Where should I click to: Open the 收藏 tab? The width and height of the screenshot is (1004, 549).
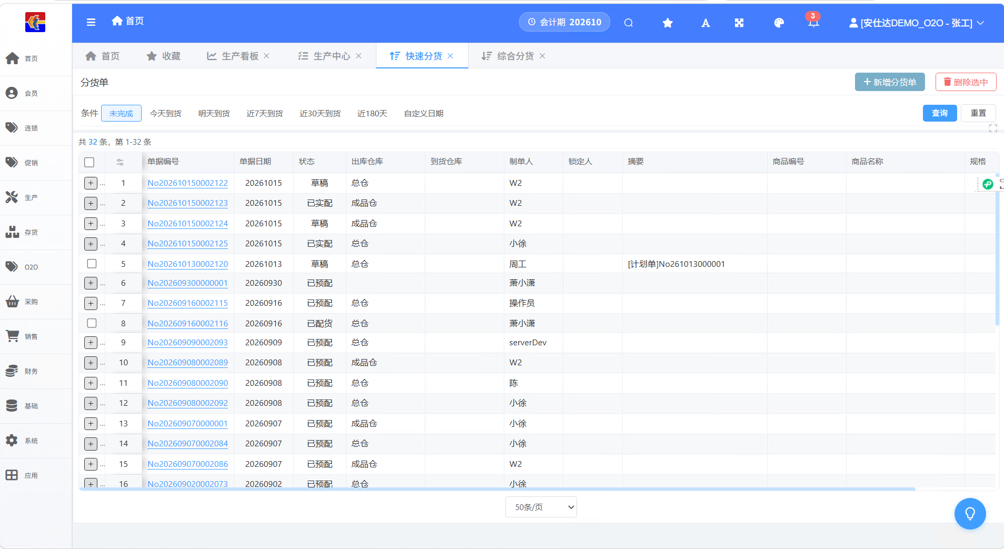164,56
